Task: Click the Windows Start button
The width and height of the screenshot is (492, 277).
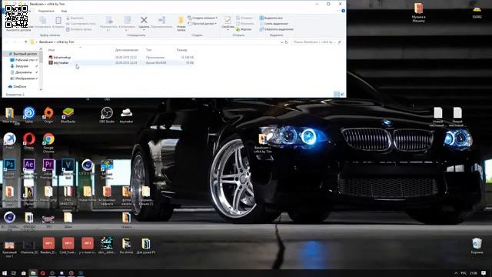Action: [5, 273]
